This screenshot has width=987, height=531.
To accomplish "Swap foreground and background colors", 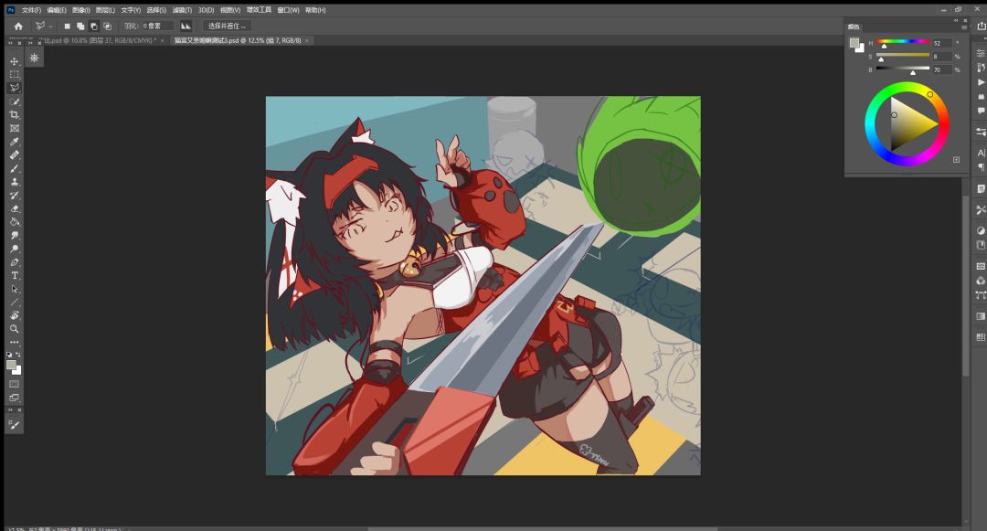I will pos(18,355).
